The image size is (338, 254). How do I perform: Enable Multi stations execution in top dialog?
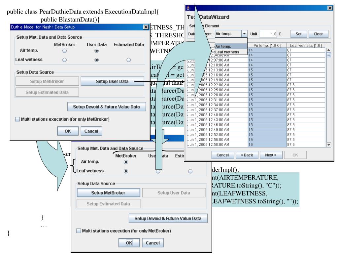pos(17,119)
